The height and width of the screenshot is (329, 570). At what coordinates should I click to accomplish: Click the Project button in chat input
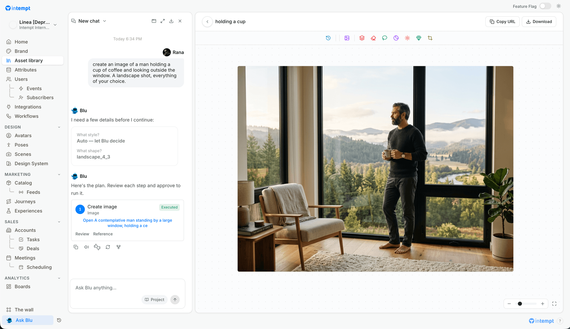coord(154,300)
